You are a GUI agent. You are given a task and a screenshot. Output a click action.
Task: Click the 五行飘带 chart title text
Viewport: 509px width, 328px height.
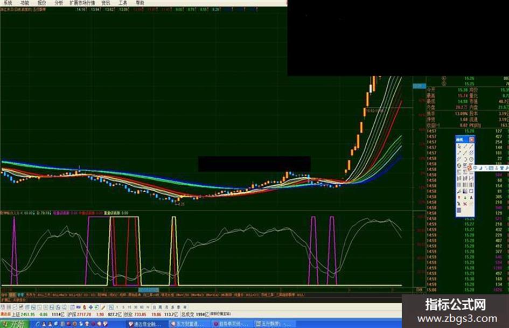click(40, 10)
